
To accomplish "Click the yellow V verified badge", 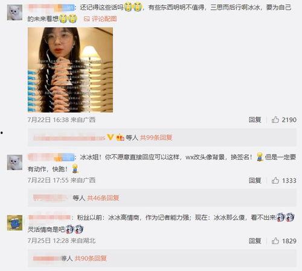I will (x=110, y=137).
